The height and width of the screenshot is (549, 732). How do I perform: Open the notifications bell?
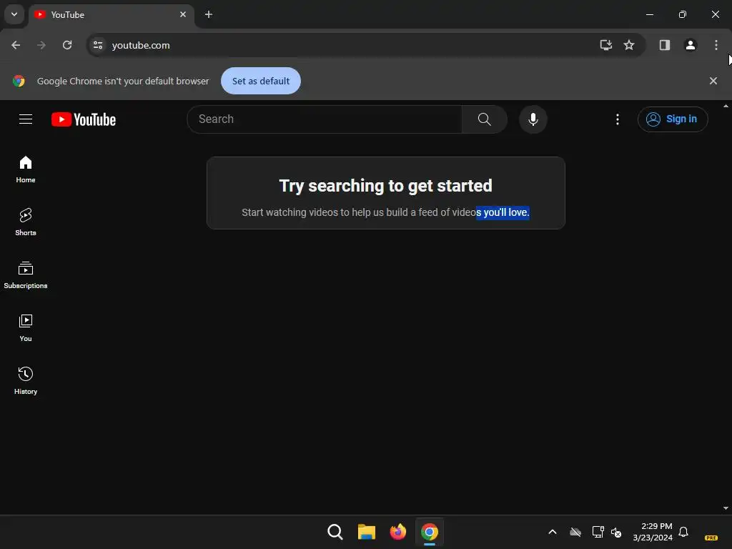(683, 532)
